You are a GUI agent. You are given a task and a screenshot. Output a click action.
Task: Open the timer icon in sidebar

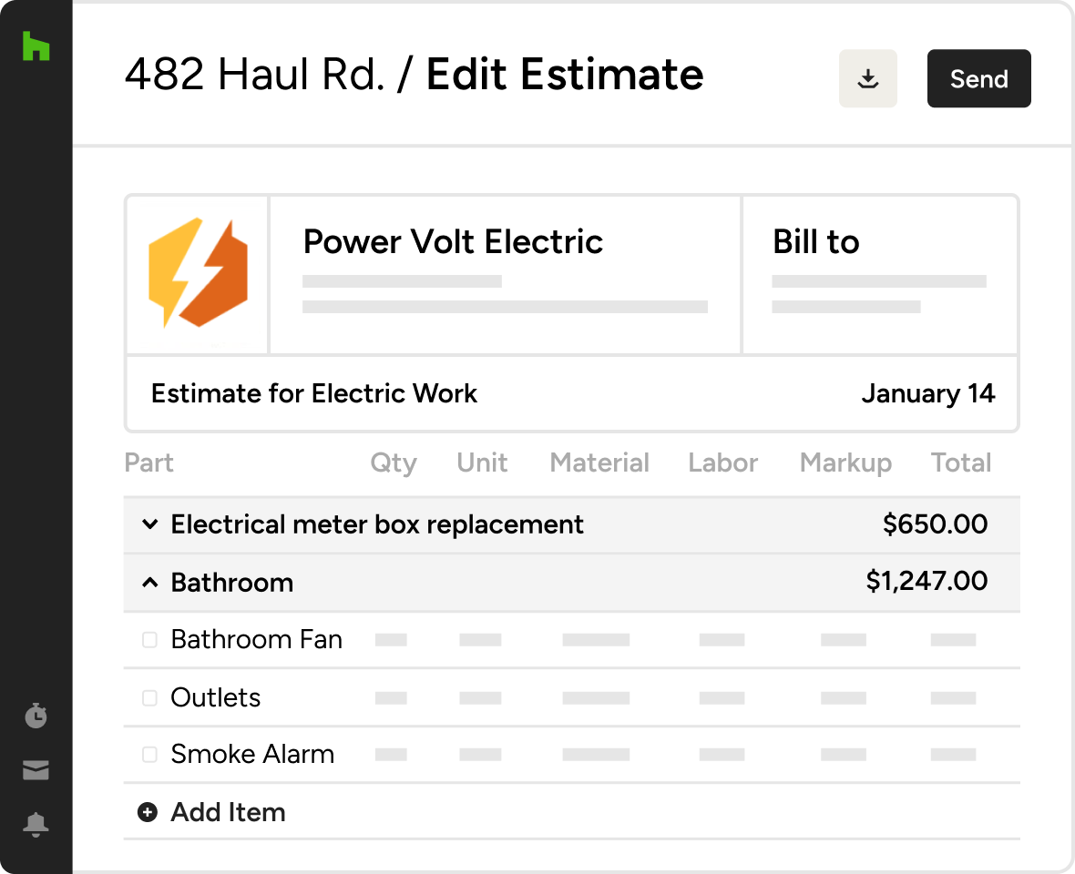tap(36, 716)
